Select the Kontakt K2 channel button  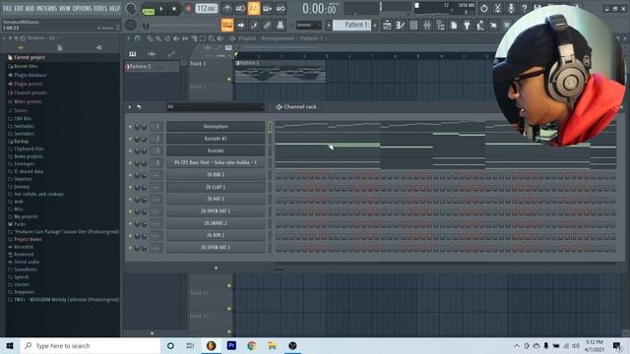click(x=216, y=139)
